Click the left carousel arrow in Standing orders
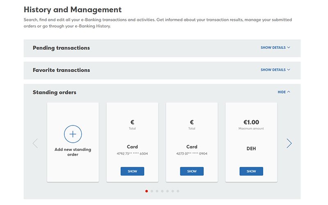Screen dimensions: 328x205 point(35,143)
